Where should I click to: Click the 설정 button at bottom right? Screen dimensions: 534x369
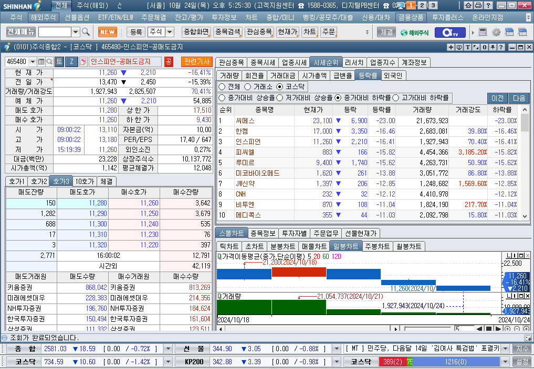coord(522,362)
